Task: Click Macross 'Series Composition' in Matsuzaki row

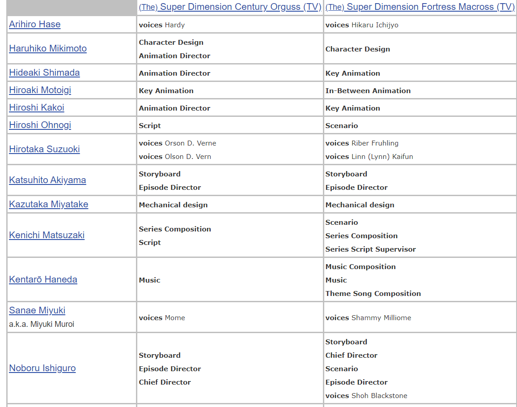Action: 361,236
